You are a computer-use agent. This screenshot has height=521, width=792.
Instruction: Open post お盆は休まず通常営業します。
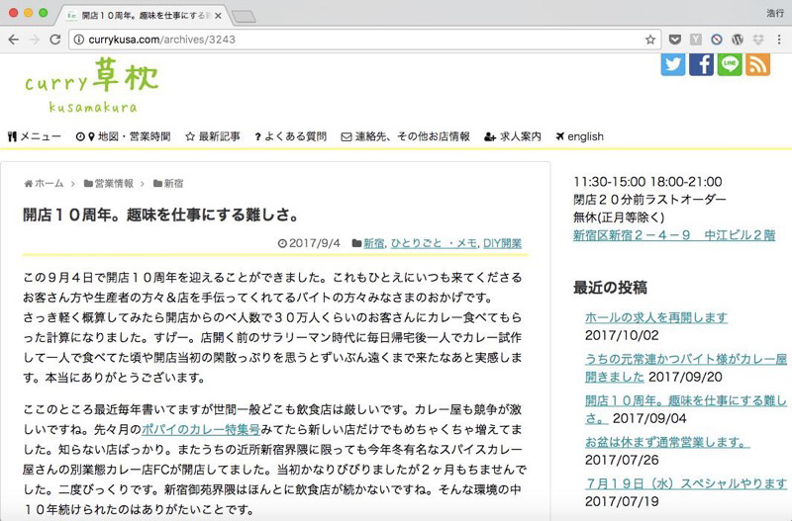[667, 442]
